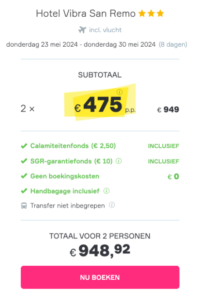Click the bus icon before Transfer
The image size is (198, 297).
pos(24,206)
